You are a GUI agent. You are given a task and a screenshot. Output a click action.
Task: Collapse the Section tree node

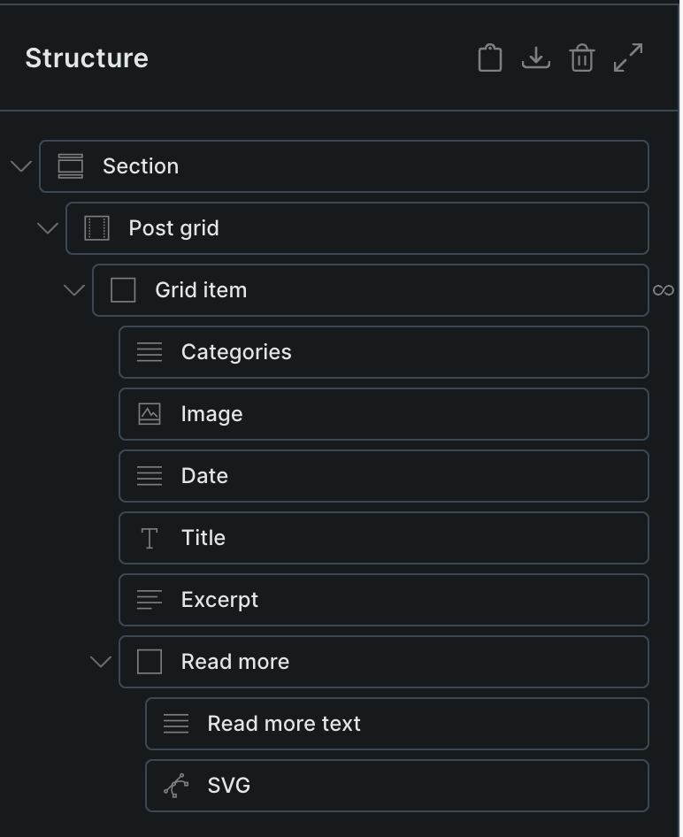tap(21, 166)
